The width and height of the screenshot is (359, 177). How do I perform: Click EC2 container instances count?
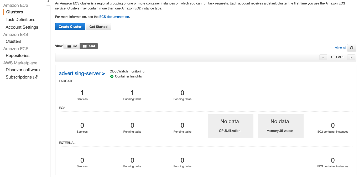pos(333,125)
